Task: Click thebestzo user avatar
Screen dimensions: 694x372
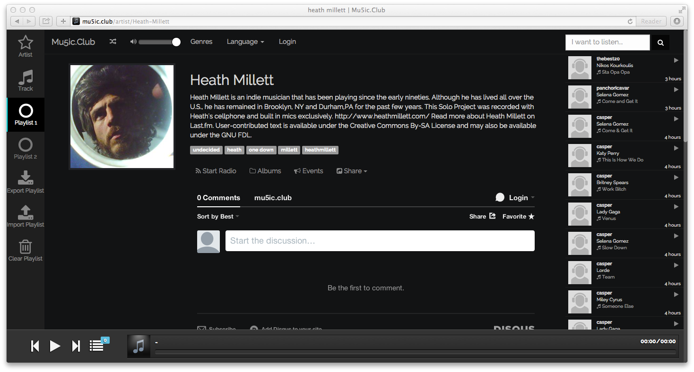Action: 580,68
